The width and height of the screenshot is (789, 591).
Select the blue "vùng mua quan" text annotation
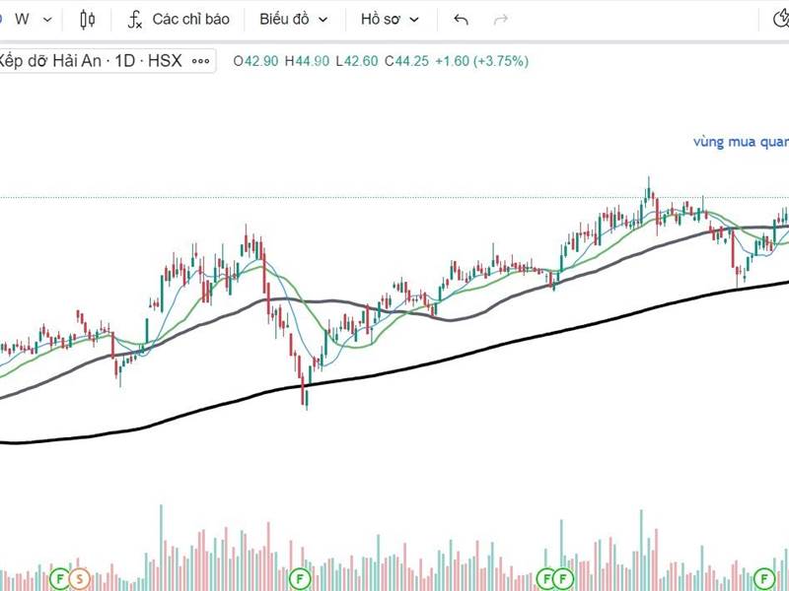click(740, 142)
